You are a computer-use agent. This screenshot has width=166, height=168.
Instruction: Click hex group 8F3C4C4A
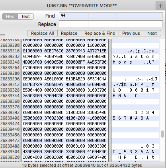(x=97, y=79)
